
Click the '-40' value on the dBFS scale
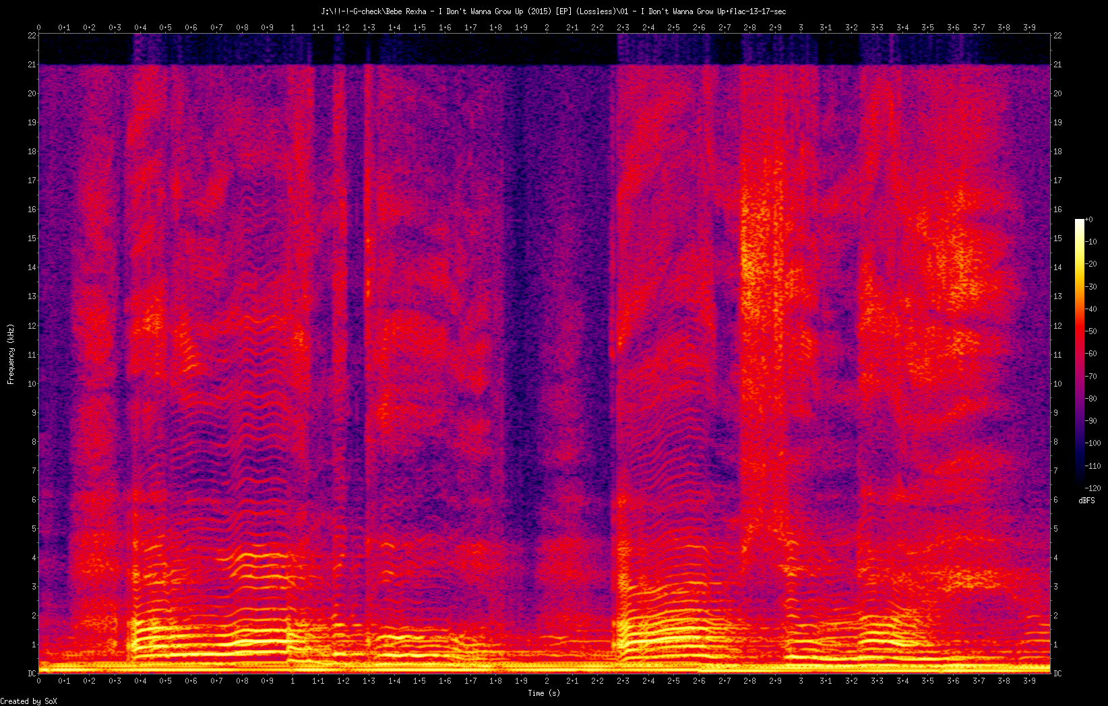click(x=1092, y=309)
